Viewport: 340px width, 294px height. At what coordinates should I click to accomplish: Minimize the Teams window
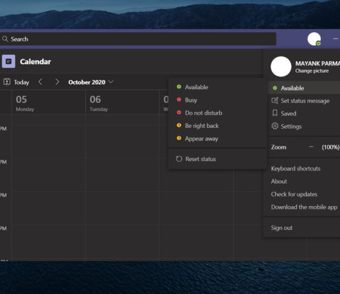tap(336, 39)
